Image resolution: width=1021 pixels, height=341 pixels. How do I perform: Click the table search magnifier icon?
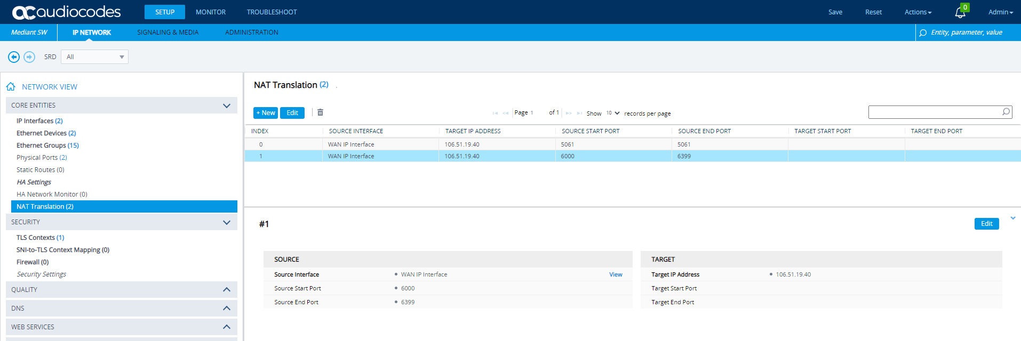[x=1006, y=112]
